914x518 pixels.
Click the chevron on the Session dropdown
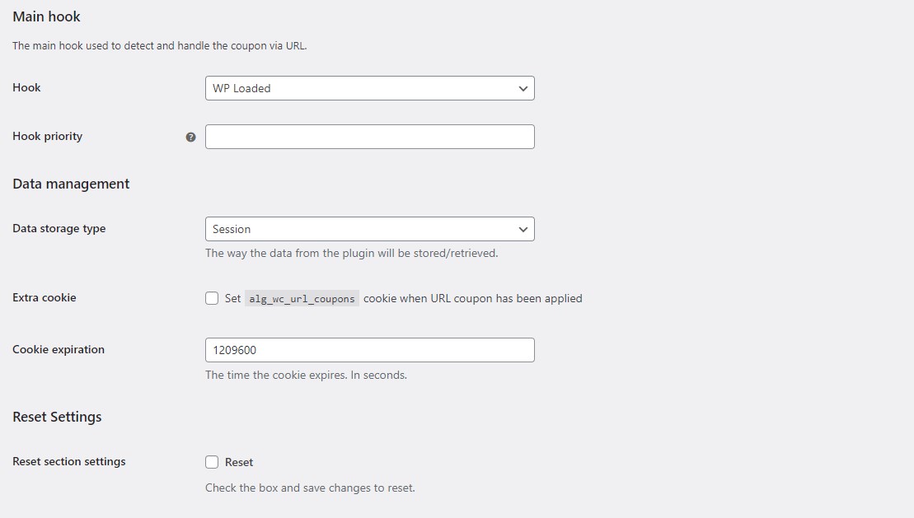pyautogui.click(x=523, y=228)
